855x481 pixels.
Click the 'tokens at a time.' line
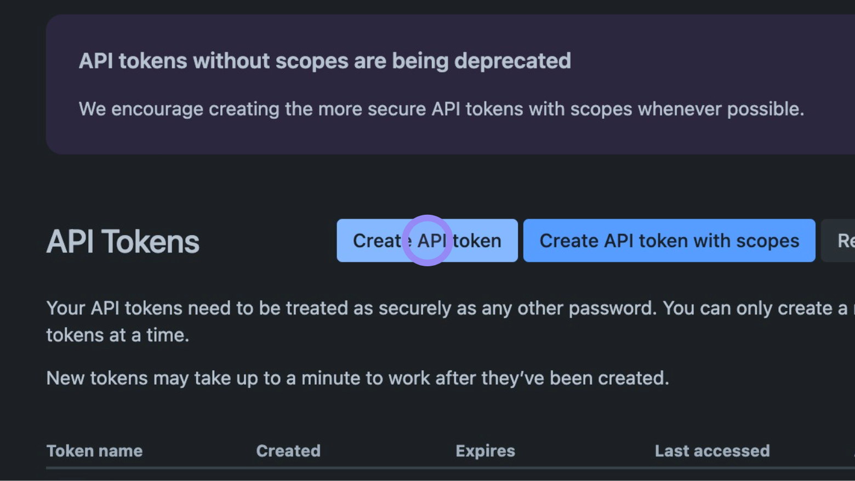tap(117, 335)
